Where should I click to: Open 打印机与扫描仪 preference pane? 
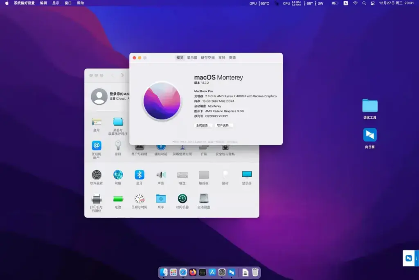[97, 203]
